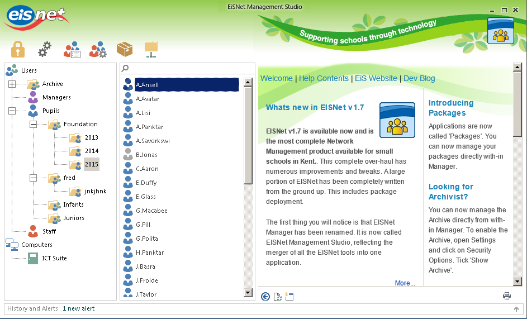Select user G.Pill
Viewport: 527px width, 319px height.
click(x=143, y=225)
